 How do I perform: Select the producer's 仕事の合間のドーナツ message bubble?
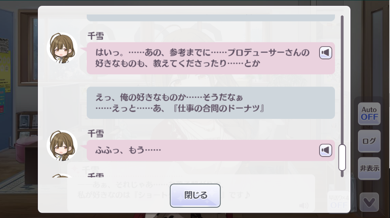211,103
